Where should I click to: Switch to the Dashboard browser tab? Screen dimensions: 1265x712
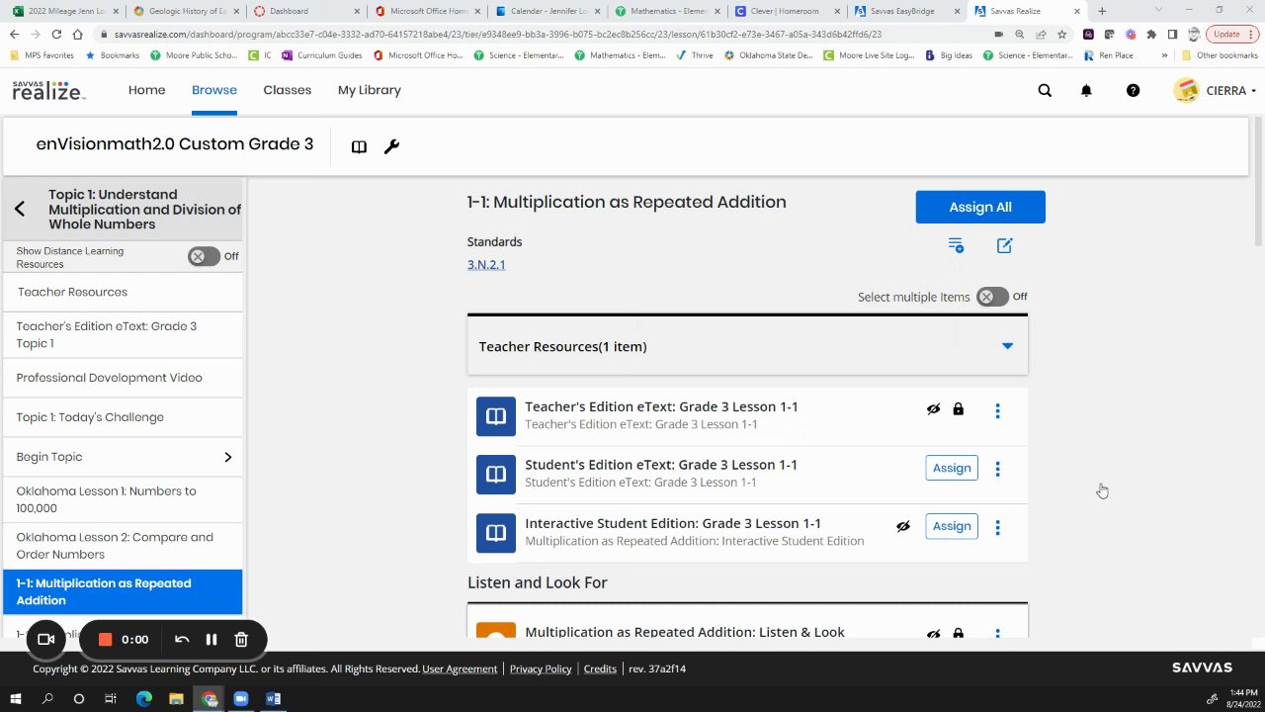click(x=305, y=11)
